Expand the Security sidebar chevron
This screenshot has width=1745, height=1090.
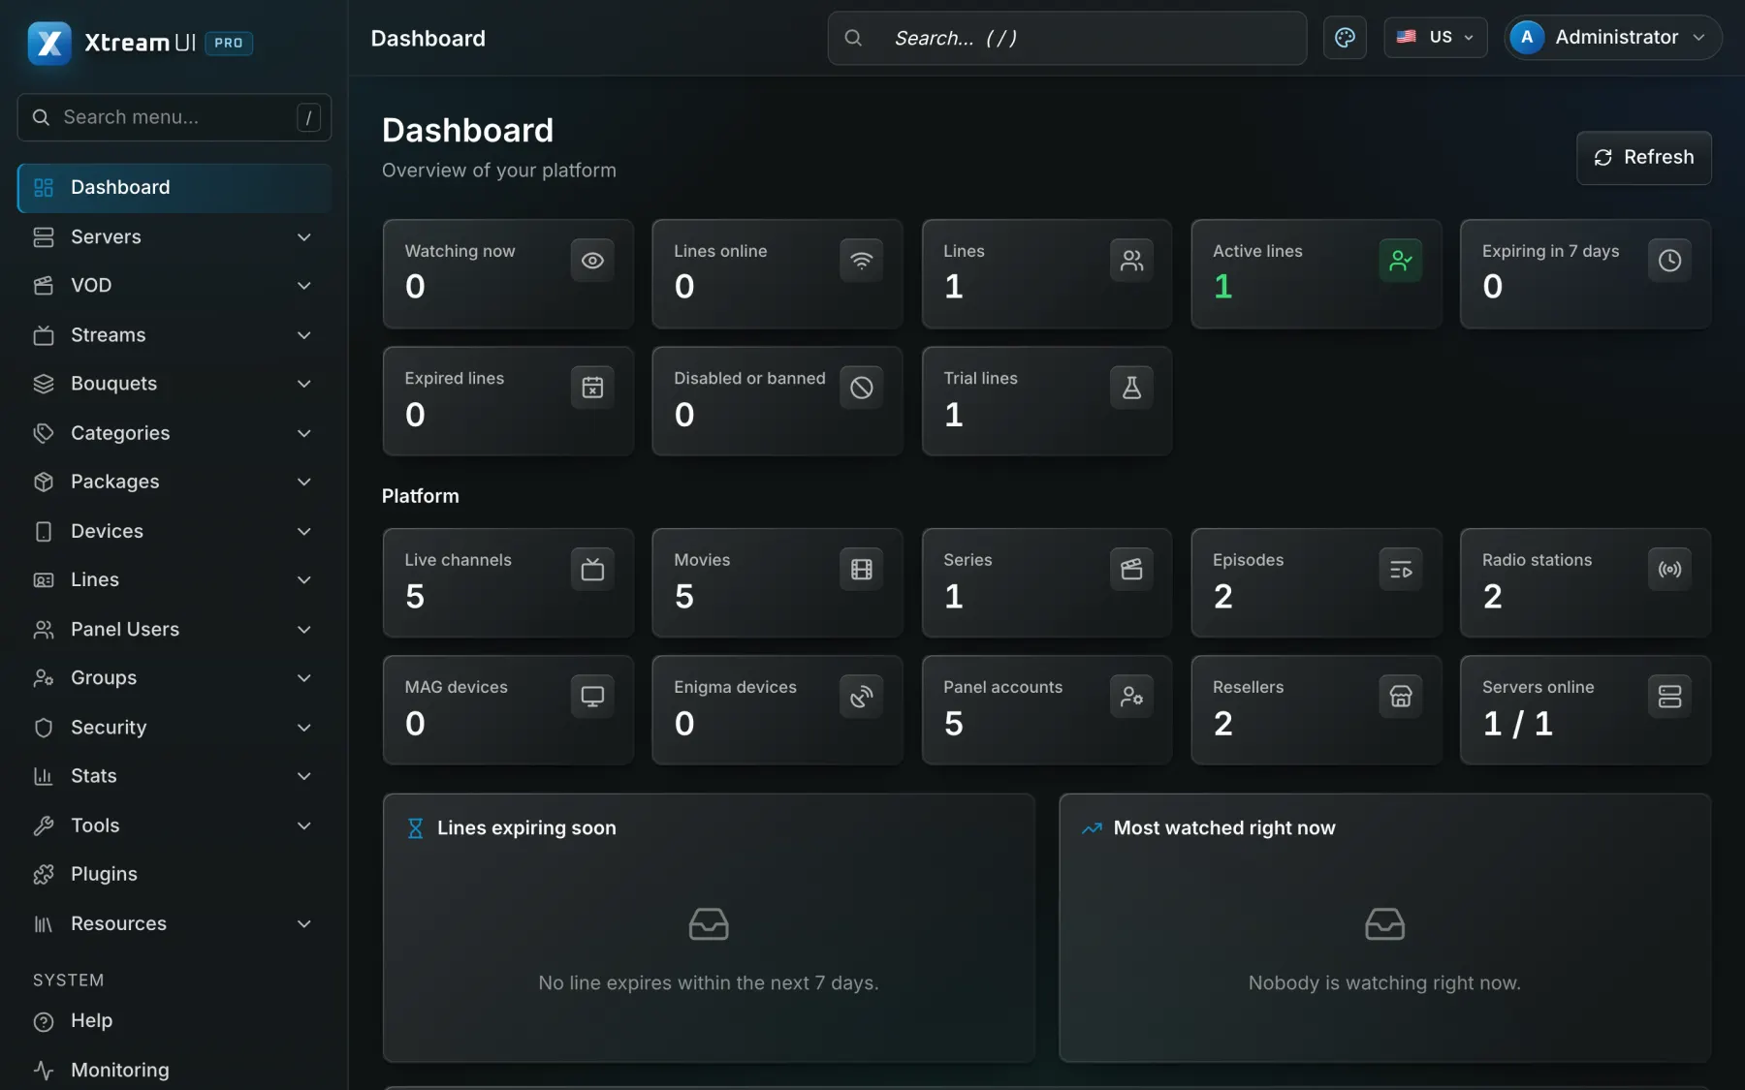tap(303, 728)
